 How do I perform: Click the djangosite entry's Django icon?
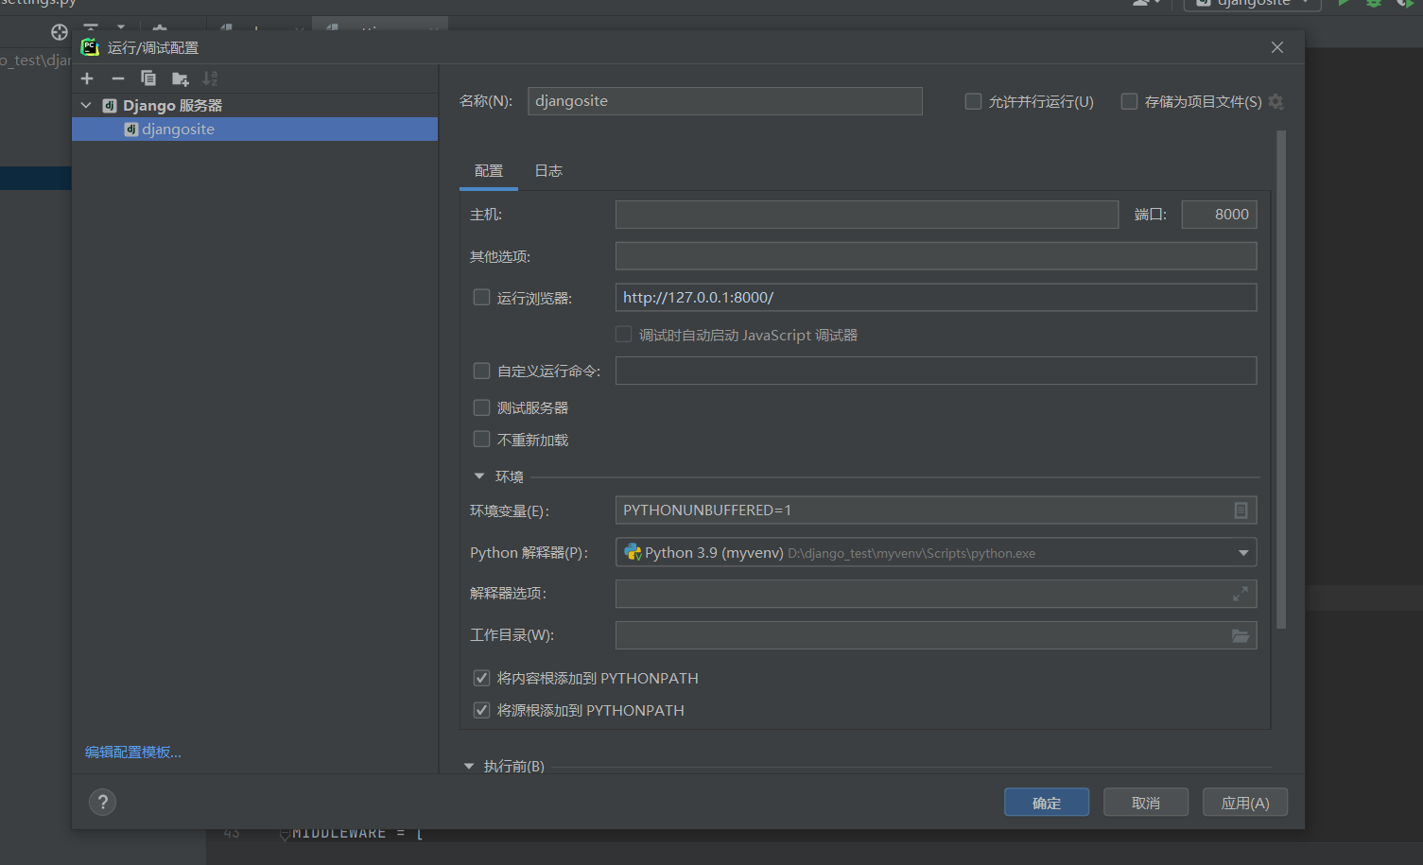pos(131,130)
